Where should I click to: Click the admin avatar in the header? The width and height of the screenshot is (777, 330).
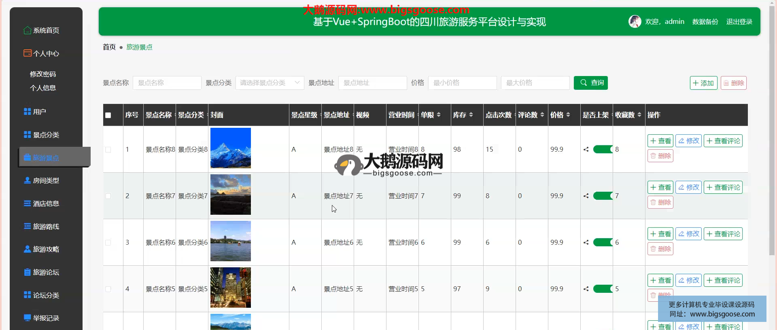pos(635,21)
